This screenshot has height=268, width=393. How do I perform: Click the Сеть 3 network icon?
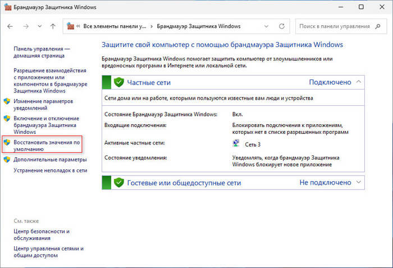tap(236, 144)
